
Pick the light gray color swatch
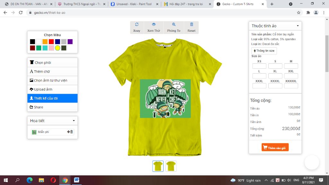click(64, 41)
